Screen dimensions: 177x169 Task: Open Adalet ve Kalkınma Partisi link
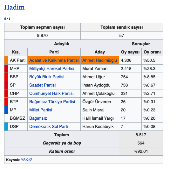point(54,60)
